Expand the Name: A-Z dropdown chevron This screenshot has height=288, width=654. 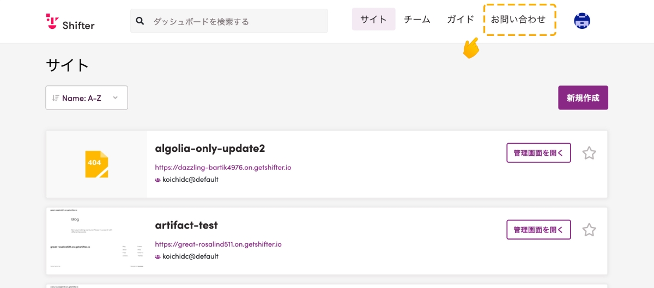point(115,98)
